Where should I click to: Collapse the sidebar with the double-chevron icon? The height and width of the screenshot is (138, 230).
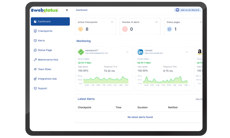67,10
